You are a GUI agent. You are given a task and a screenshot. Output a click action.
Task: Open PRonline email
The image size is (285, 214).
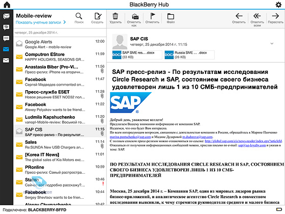[60, 169]
